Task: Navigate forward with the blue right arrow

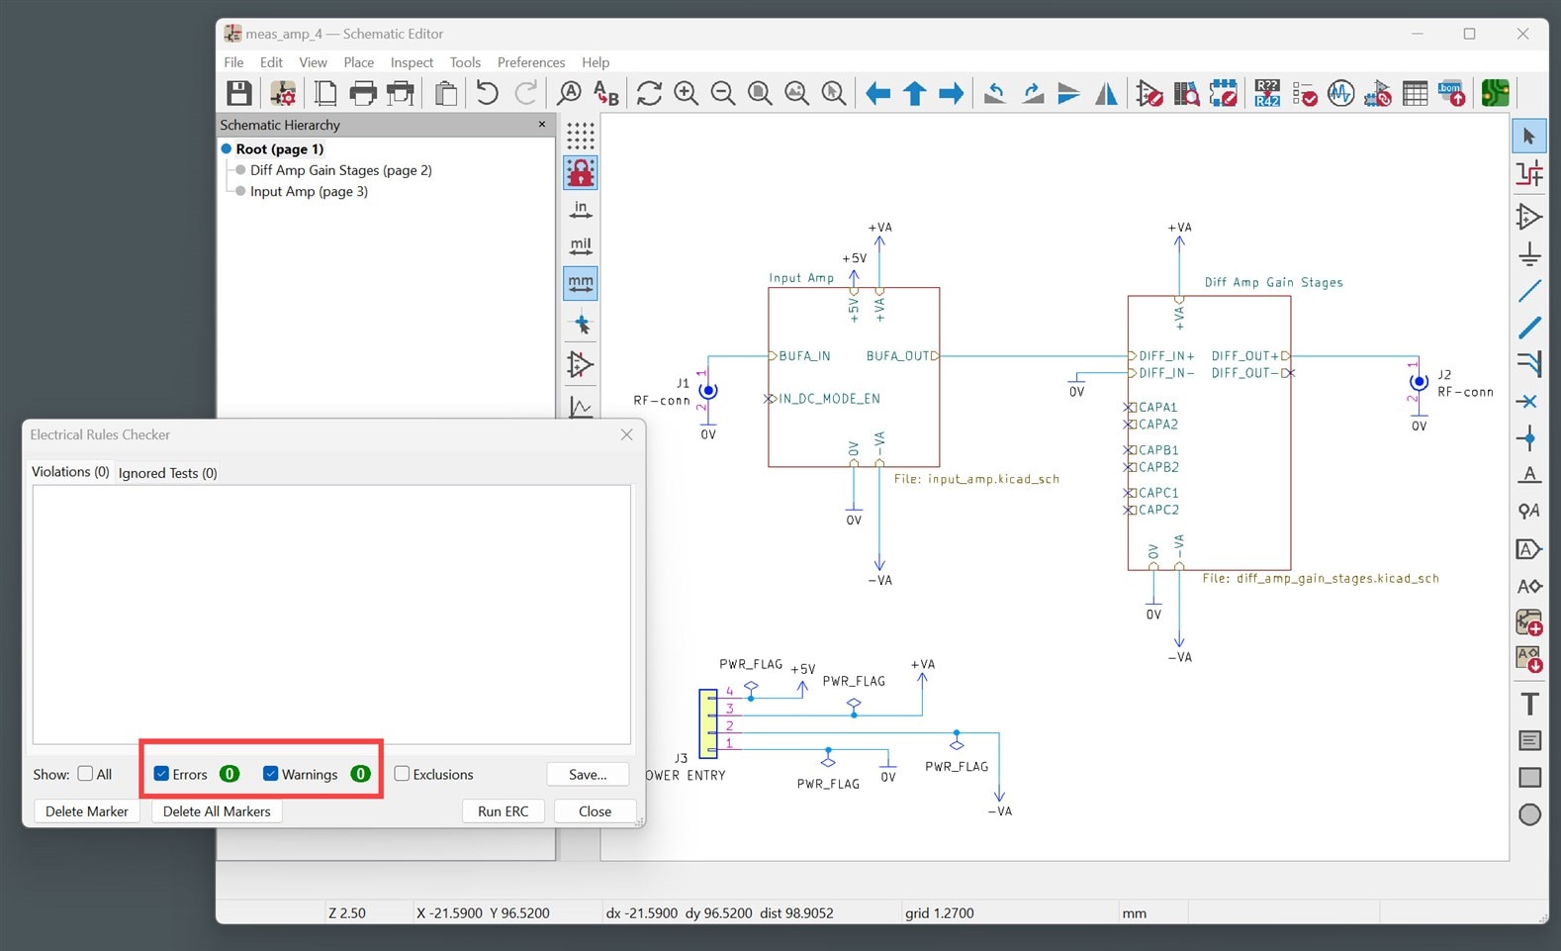Action: point(952,93)
